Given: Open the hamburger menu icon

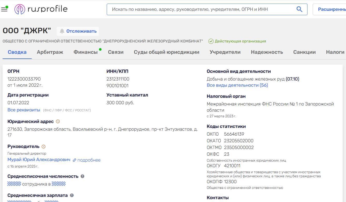Looking at the screenshot, I should (x=4, y=10).
